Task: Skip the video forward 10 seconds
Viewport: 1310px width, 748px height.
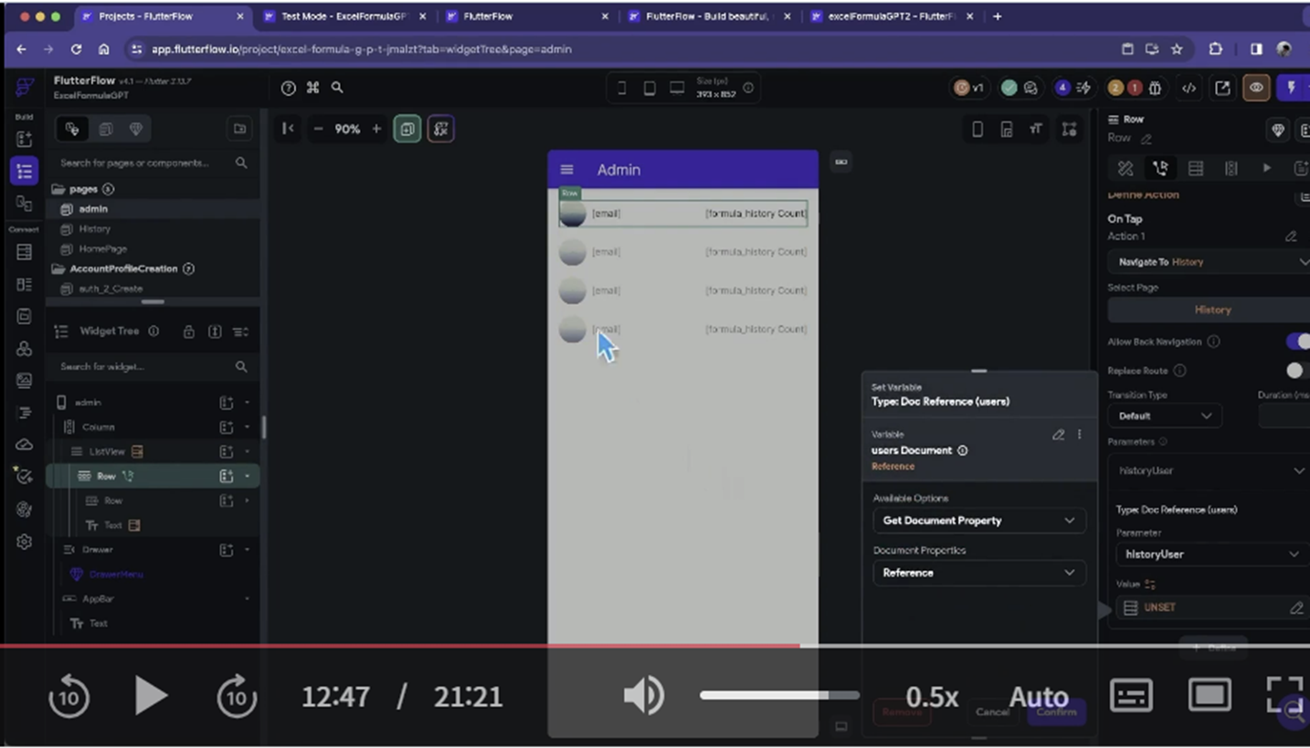Action: pos(237,697)
